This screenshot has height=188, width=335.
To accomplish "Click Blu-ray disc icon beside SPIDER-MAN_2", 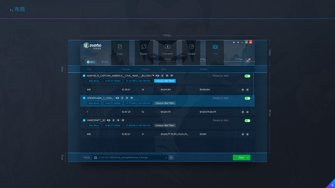I will [x=117, y=98].
